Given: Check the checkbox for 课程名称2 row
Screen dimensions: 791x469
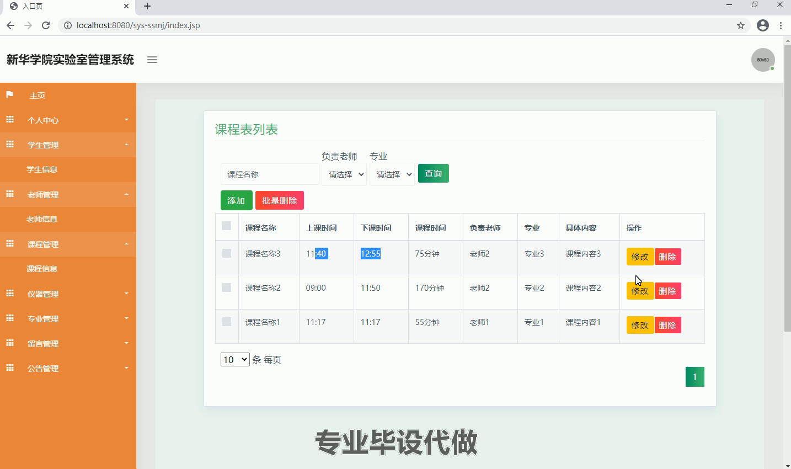Looking at the screenshot, I should [x=227, y=287].
